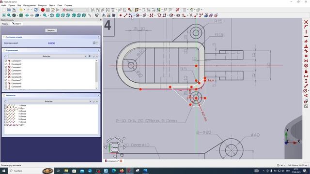Image resolution: width=310 pixels, height=174 pixels.
Task: Switch to the Модель tab
Action: (5, 24)
